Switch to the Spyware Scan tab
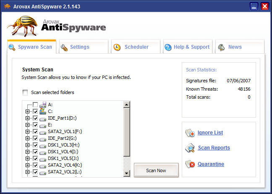Image resolution: width=272 pixels, height=194 pixels. click(x=32, y=47)
